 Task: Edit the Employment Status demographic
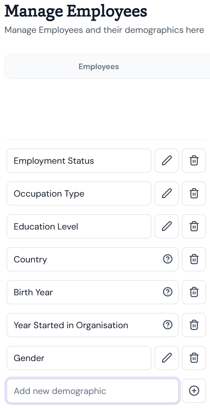point(166,160)
